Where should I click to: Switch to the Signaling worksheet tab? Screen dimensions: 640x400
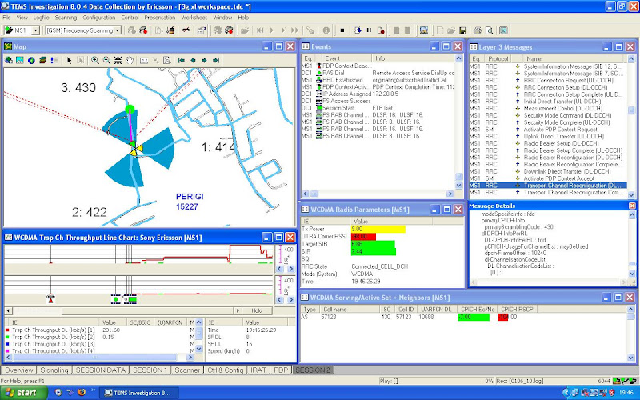point(54,370)
